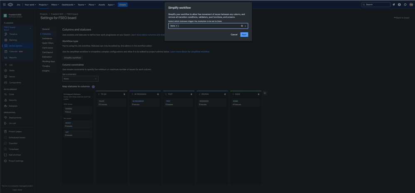This screenshot has width=415, height=193.
Task: Expand the Projects menu in navigation
Action: (x=44, y=5)
